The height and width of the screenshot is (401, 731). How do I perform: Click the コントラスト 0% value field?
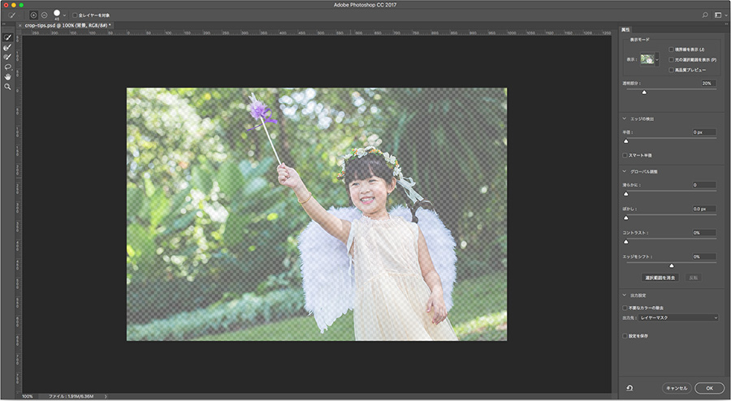pyautogui.click(x=704, y=232)
